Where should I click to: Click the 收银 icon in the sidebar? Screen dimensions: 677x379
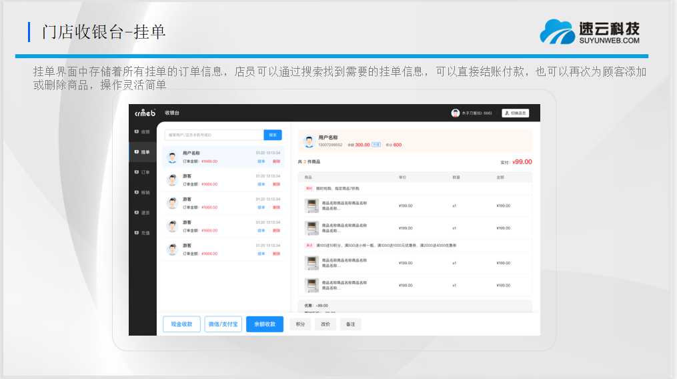[137, 132]
